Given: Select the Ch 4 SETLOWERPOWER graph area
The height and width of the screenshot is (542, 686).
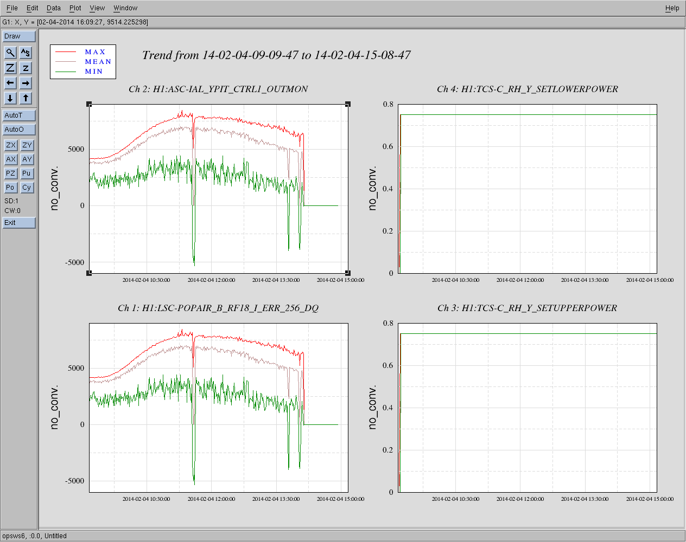Looking at the screenshot, I should click(527, 189).
